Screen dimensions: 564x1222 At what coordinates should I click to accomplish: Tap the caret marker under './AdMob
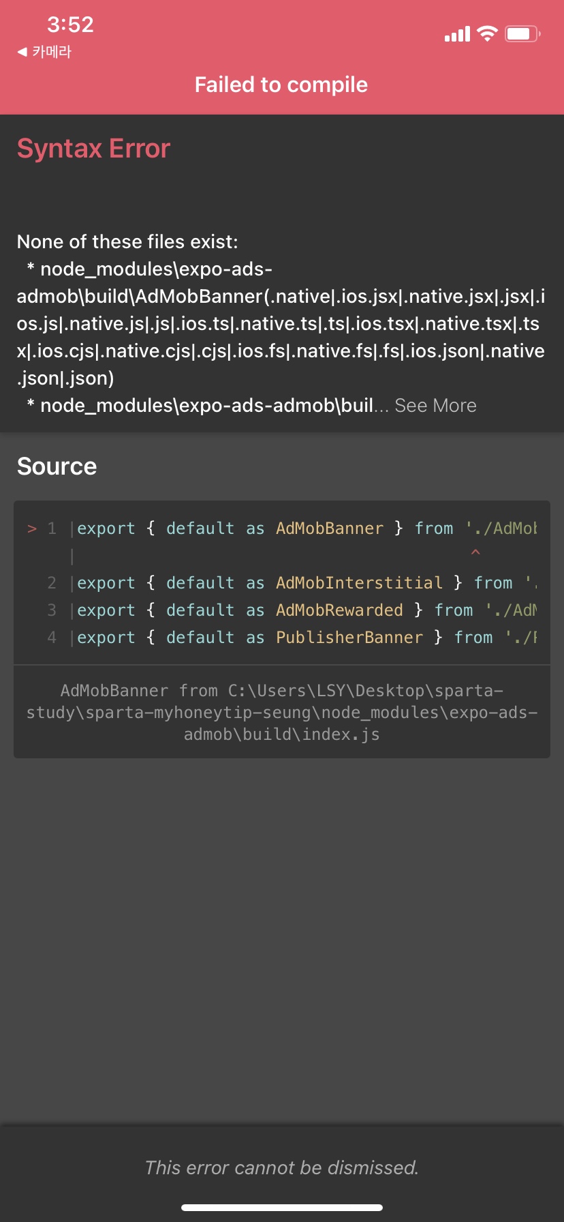tap(475, 552)
